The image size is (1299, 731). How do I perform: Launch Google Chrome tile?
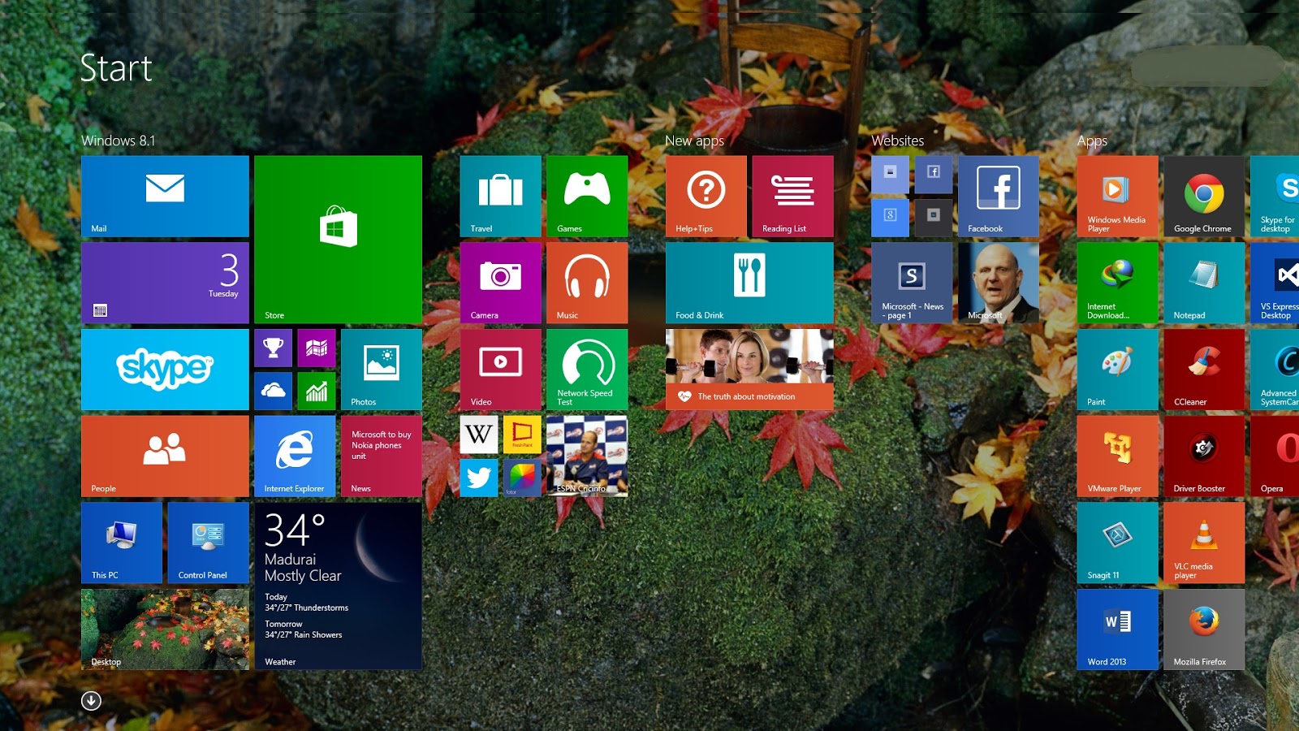[x=1204, y=197]
